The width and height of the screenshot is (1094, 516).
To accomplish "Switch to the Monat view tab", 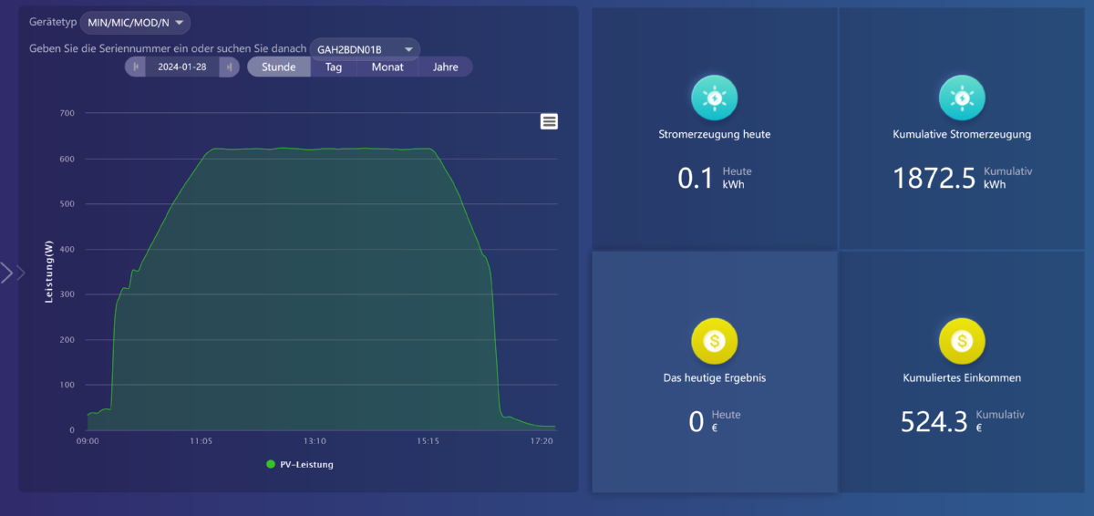I will tap(387, 67).
